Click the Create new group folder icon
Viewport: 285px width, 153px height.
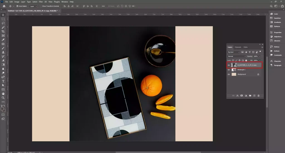(250, 96)
